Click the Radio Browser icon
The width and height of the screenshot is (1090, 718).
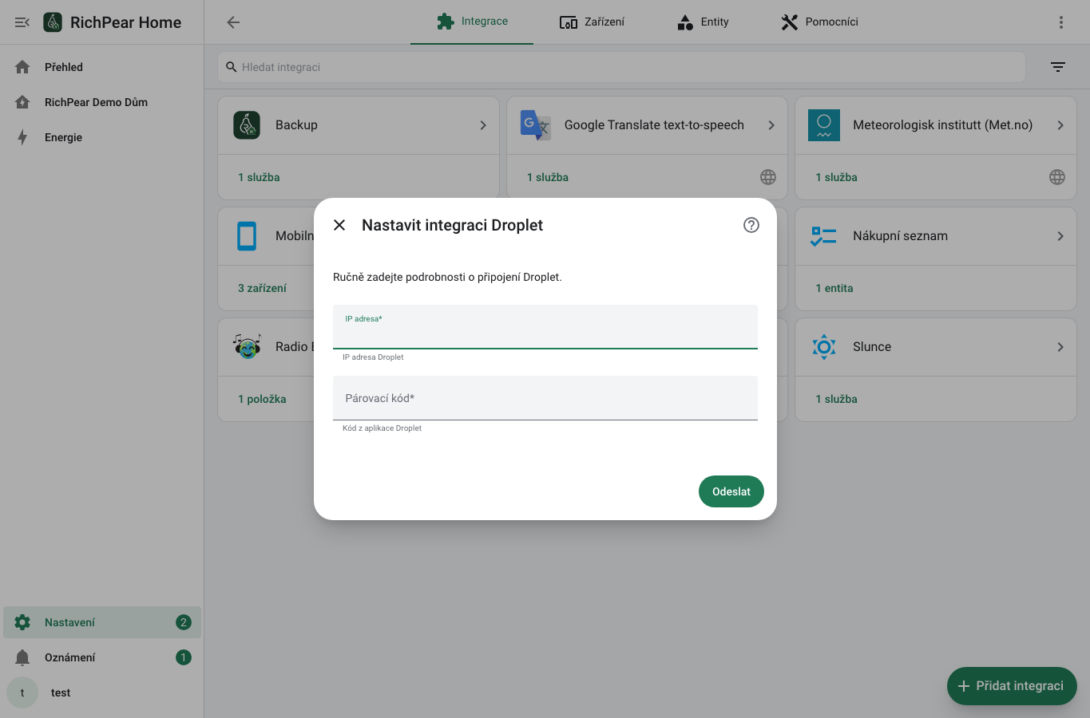pos(247,346)
